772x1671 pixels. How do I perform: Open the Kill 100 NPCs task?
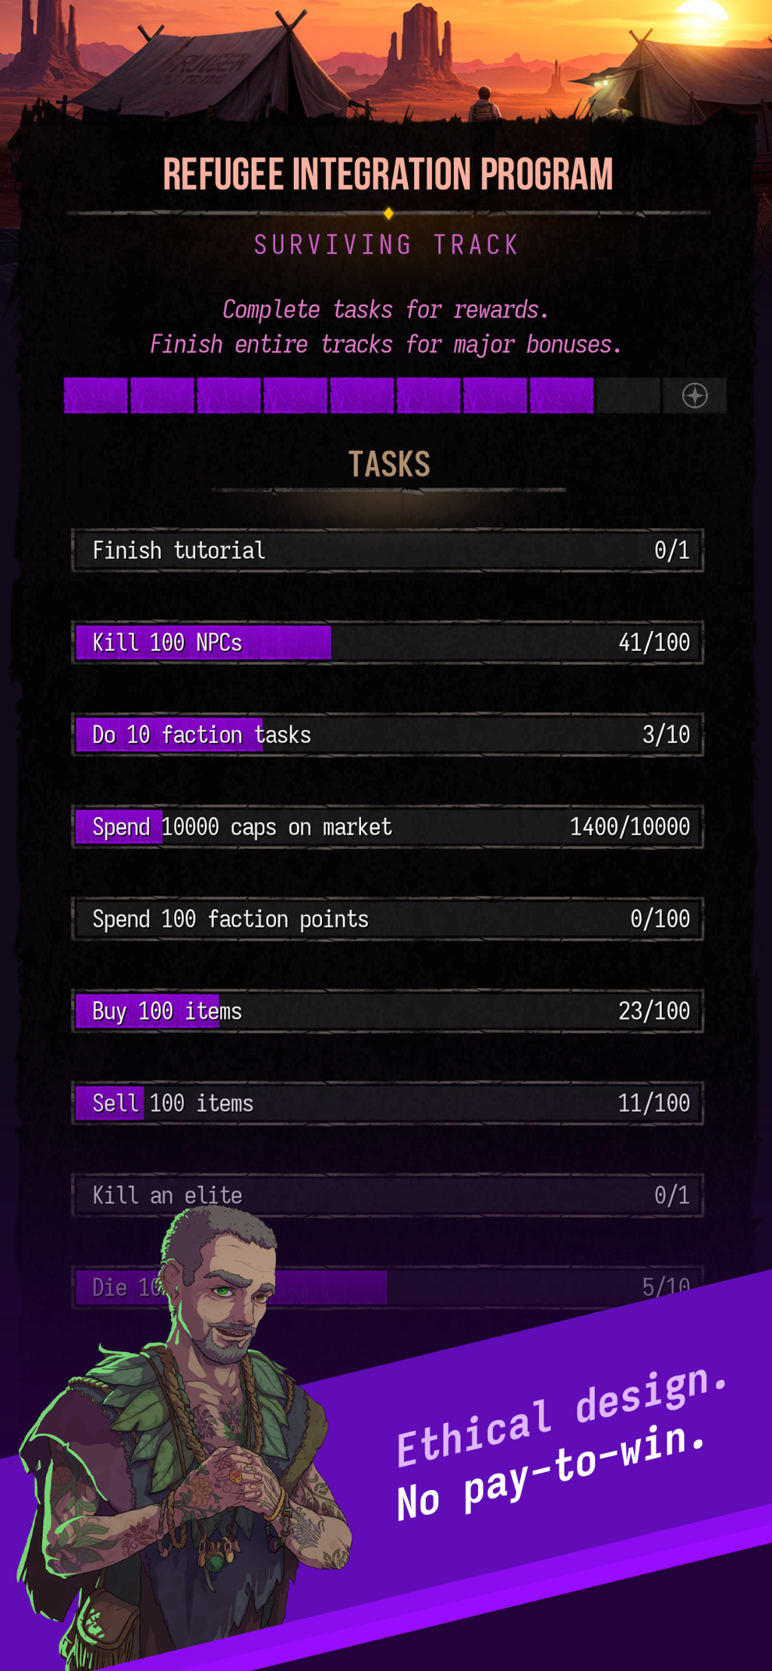point(388,642)
